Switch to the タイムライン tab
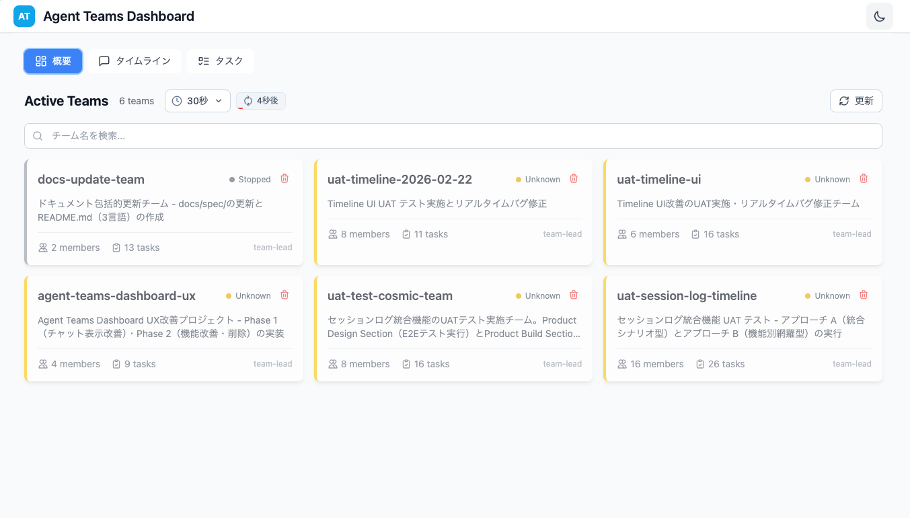 click(x=134, y=61)
